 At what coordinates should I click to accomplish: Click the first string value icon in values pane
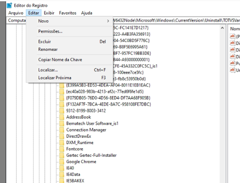click(x=232, y=36)
